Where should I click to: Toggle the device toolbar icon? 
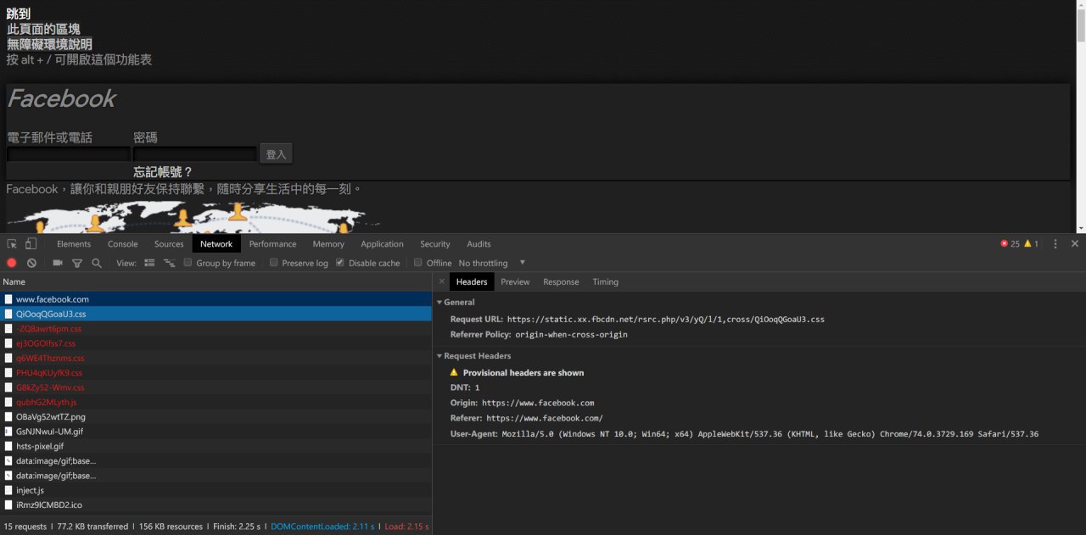point(31,243)
